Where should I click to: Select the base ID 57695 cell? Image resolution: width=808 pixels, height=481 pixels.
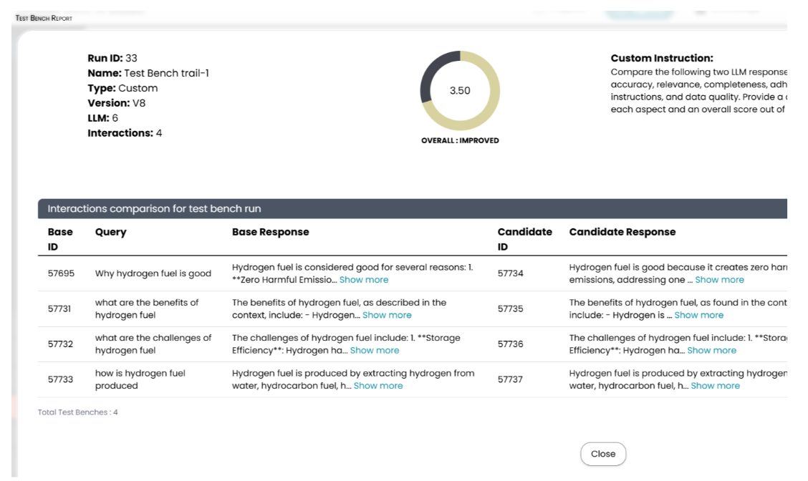tap(60, 273)
